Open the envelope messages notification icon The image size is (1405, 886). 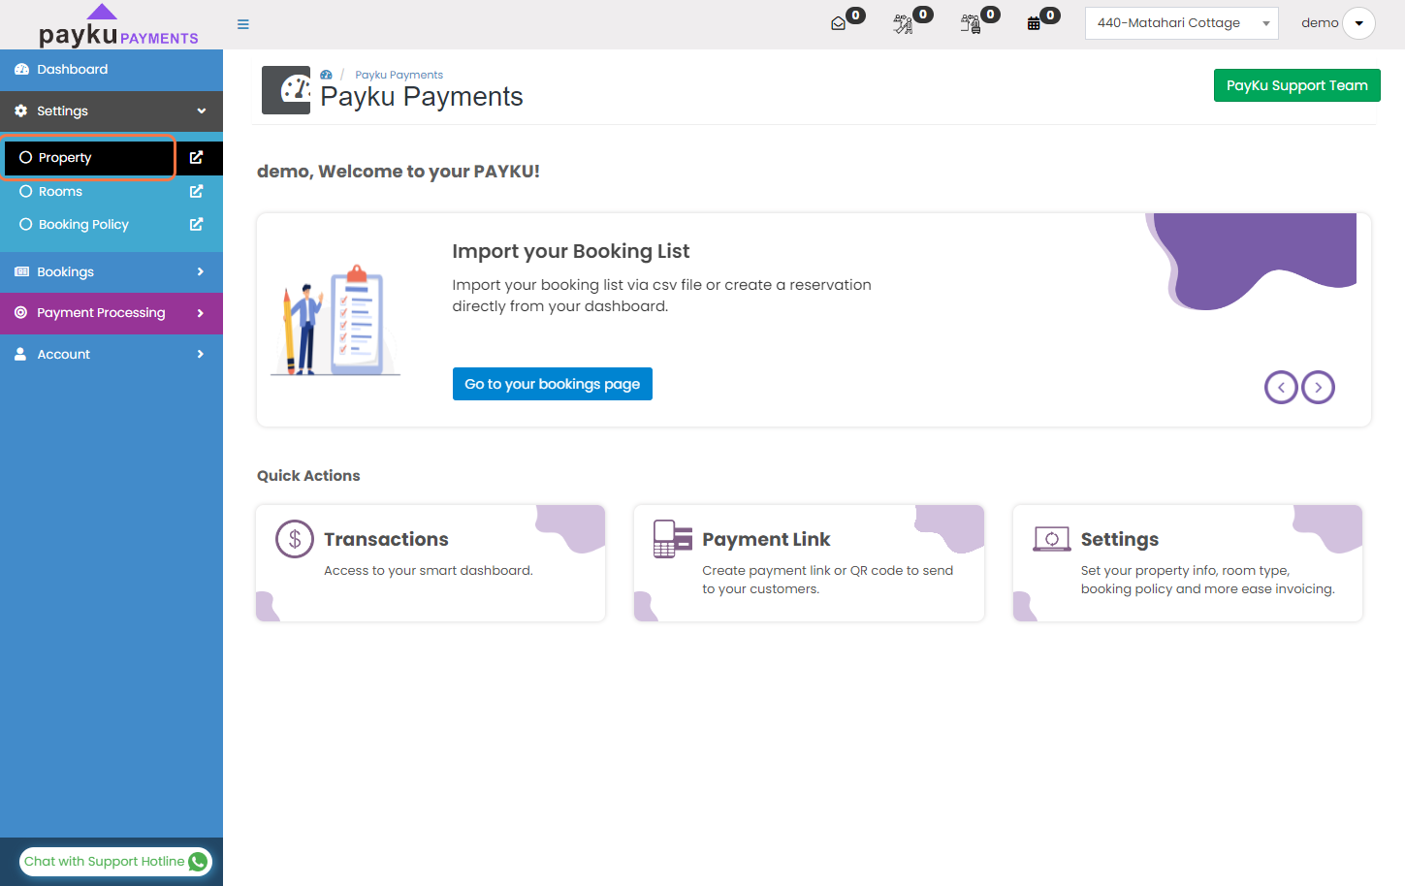[839, 24]
